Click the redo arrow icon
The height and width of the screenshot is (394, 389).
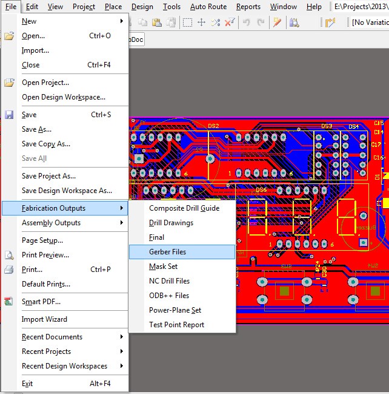(x=259, y=22)
